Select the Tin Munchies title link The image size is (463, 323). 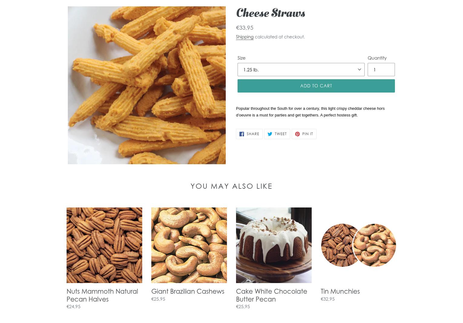click(340, 291)
